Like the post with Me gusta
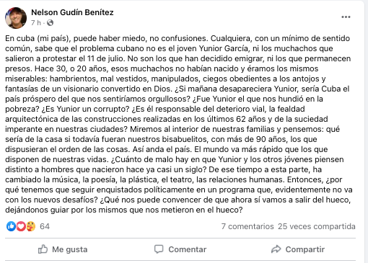368x263 pixels. point(63,249)
